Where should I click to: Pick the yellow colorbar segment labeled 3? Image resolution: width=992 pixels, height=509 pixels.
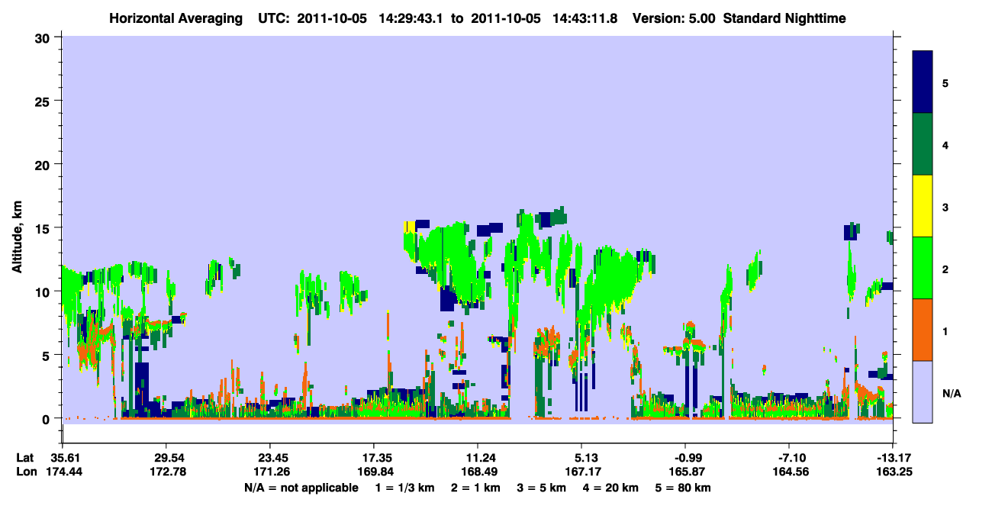coord(923,206)
